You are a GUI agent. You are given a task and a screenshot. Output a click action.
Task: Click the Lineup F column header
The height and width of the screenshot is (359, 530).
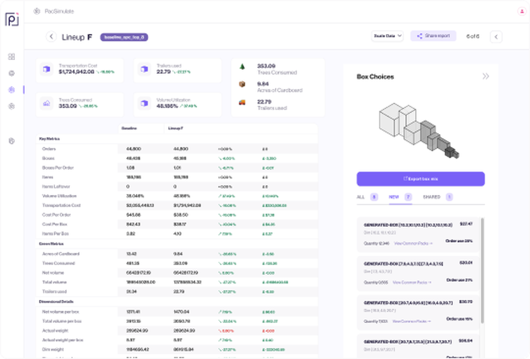(175, 128)
